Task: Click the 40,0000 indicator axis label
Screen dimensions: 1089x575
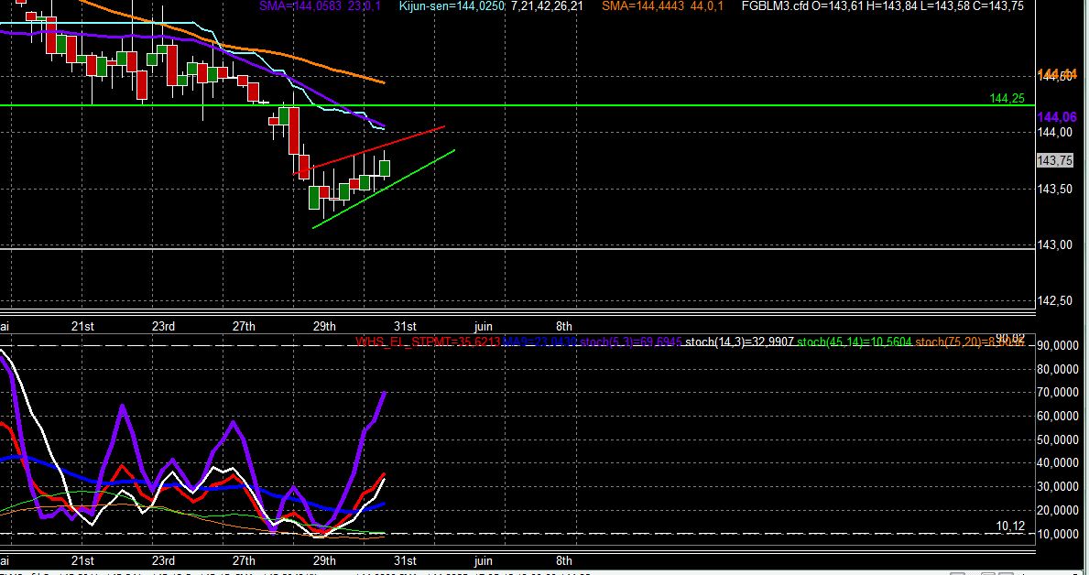Action: pyautogui.click(x=1059, y=463)
